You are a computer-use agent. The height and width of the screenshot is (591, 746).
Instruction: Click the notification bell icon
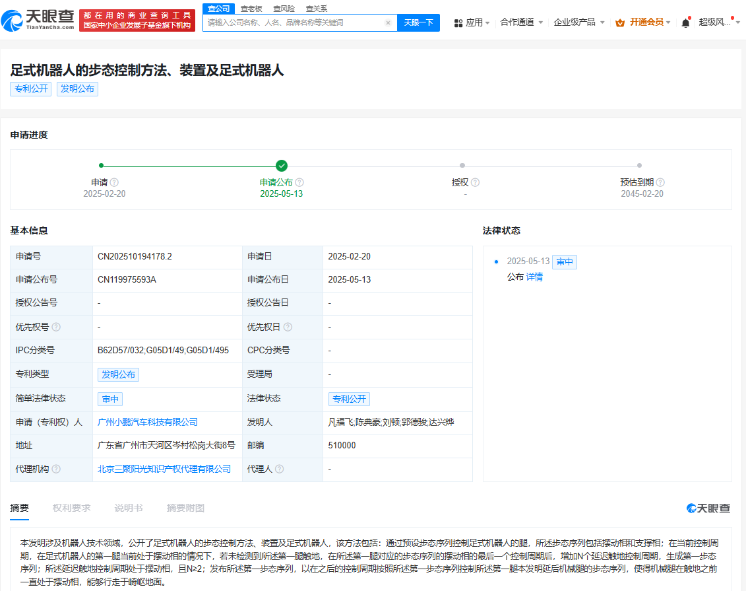click(x=685, y=22)
